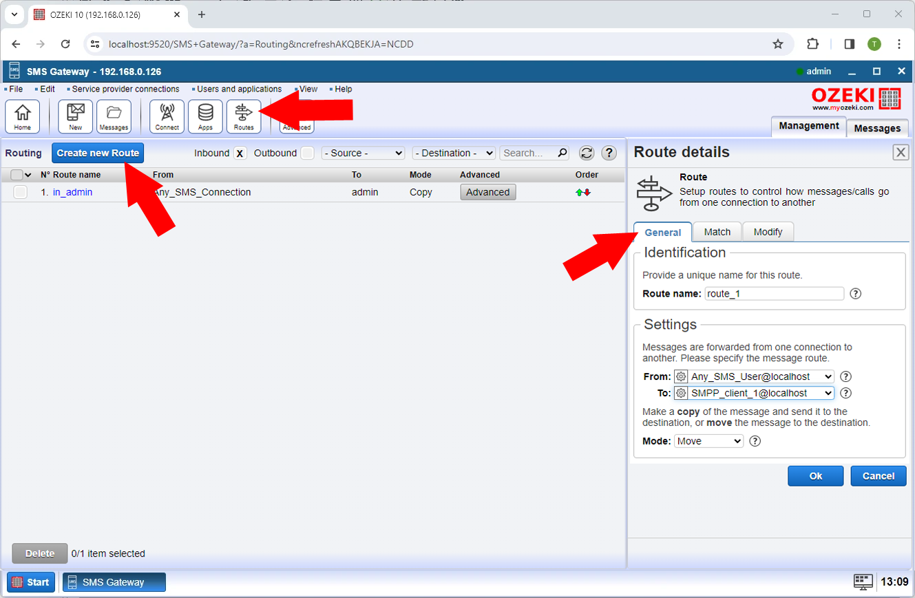Click Create new Route button
Viewport: 915px width, 598px height.
pyautogui.click(x=98, y=153)
